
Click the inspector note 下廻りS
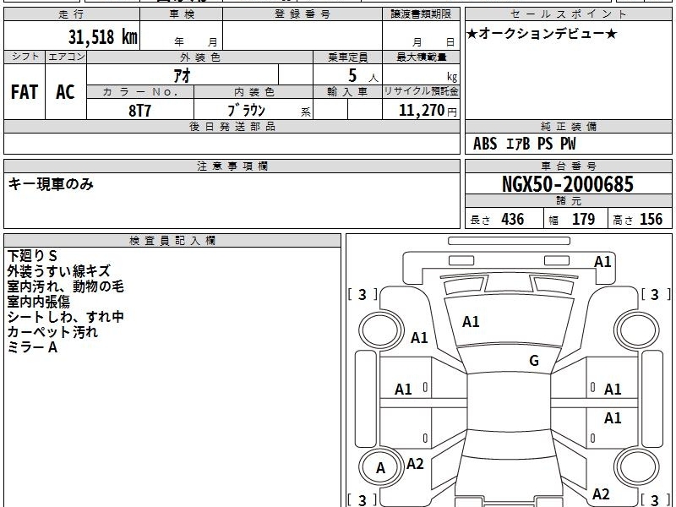pos(32,256)
